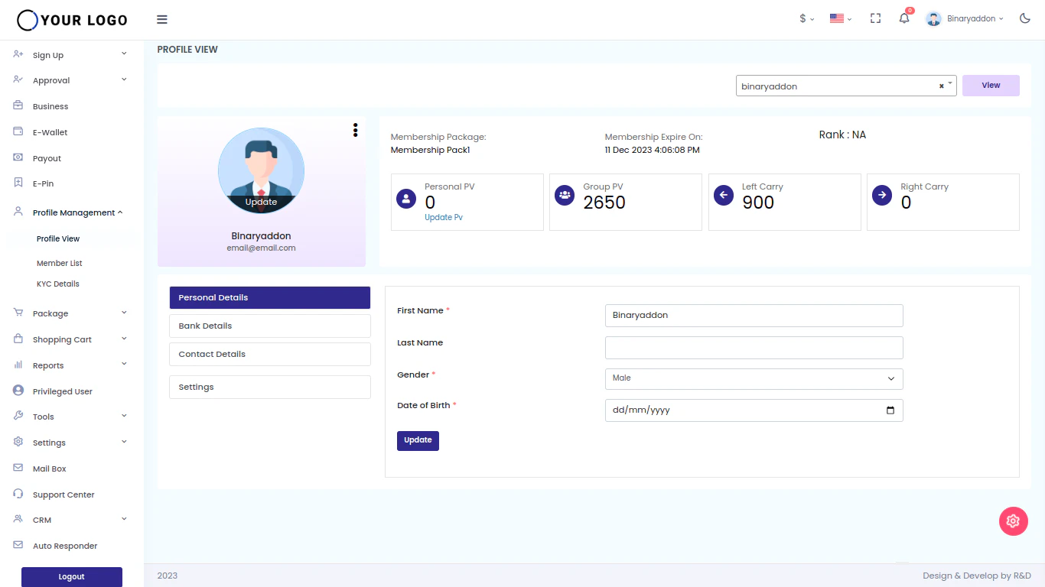Open the Gender dropdown
This screenshot has height=587, width=1045.
coord(754,378)
